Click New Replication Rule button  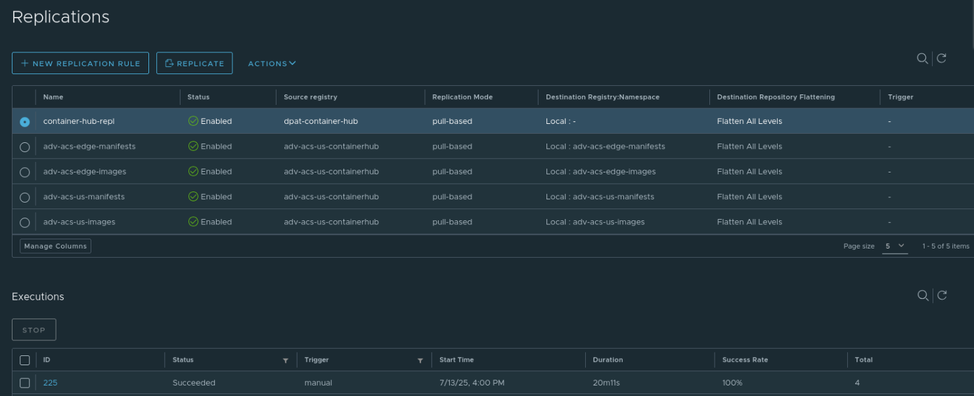coord(80,64)
